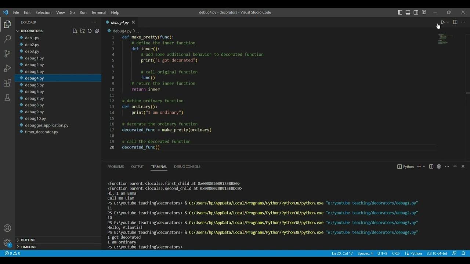Click the Refresh Explorer icon
470x264 pixels.
tap(90, 31)
